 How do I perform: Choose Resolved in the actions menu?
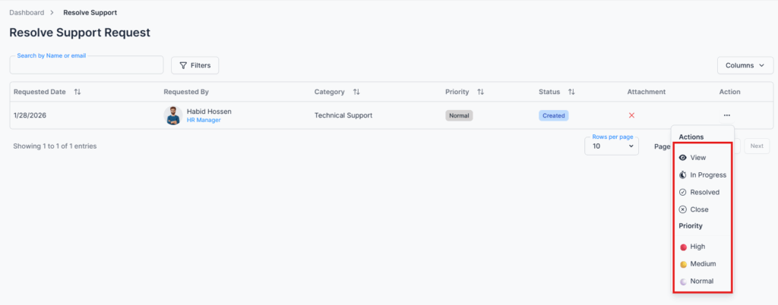pyautogui.click(x=704, y=192)
